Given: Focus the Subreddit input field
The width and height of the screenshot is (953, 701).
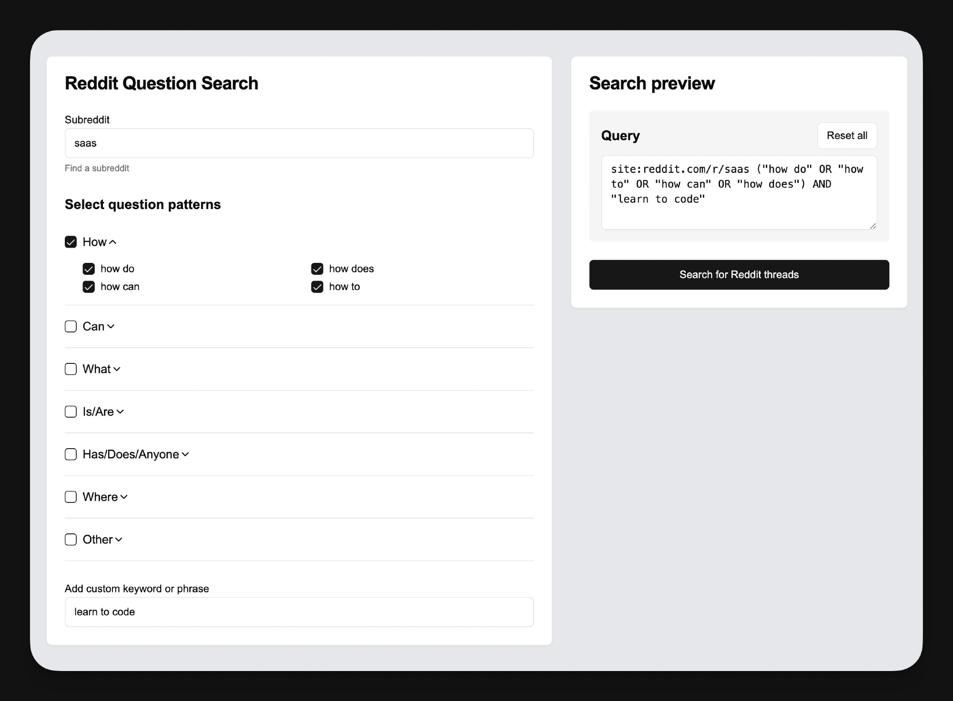Looking at the screenshot, I should [x=299, y=143].
